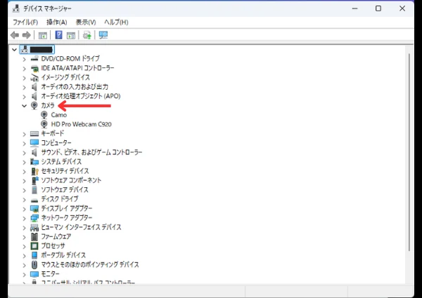
Task: Select the オーディオ処理オブジェクト (APO) speaker icon
Action: pos(34,96)
